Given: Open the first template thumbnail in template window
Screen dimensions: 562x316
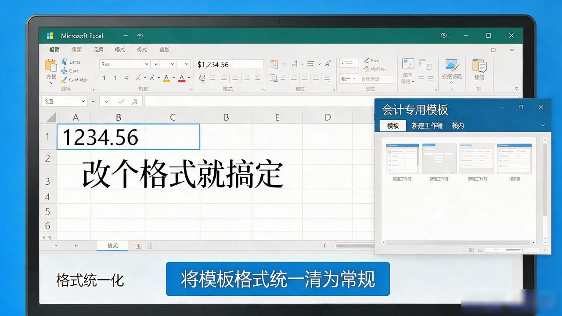Looking at the screenshot, I should click(x=402, y=159).
